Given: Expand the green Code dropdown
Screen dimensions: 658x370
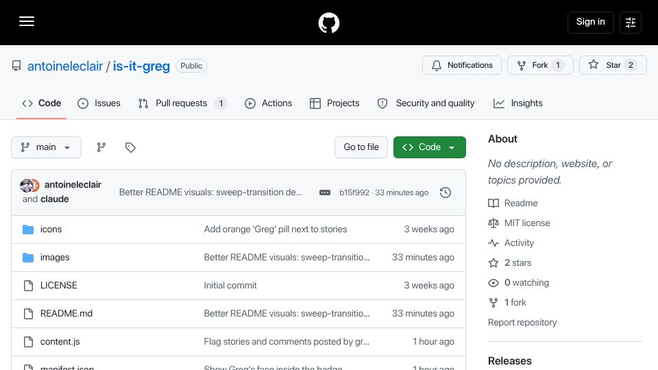Looking at the screenshot, I should 429,147.
